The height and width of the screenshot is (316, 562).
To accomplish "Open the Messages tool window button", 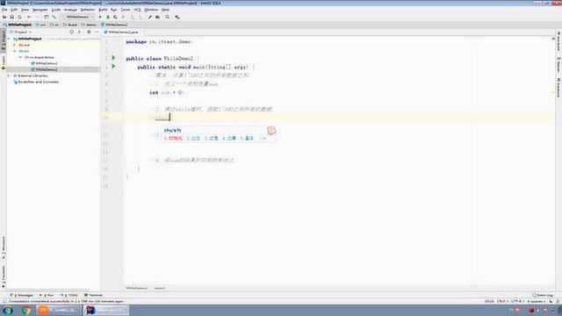I will 23,295.
